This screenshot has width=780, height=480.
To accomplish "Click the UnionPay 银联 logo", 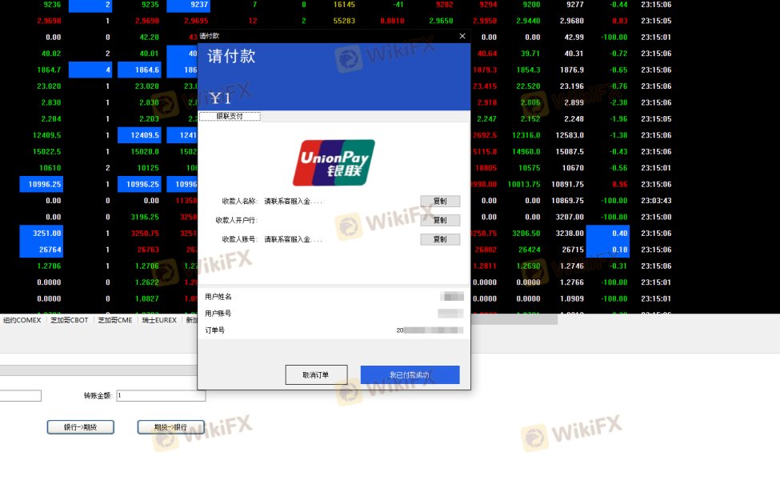I will (x=334, y=162).
